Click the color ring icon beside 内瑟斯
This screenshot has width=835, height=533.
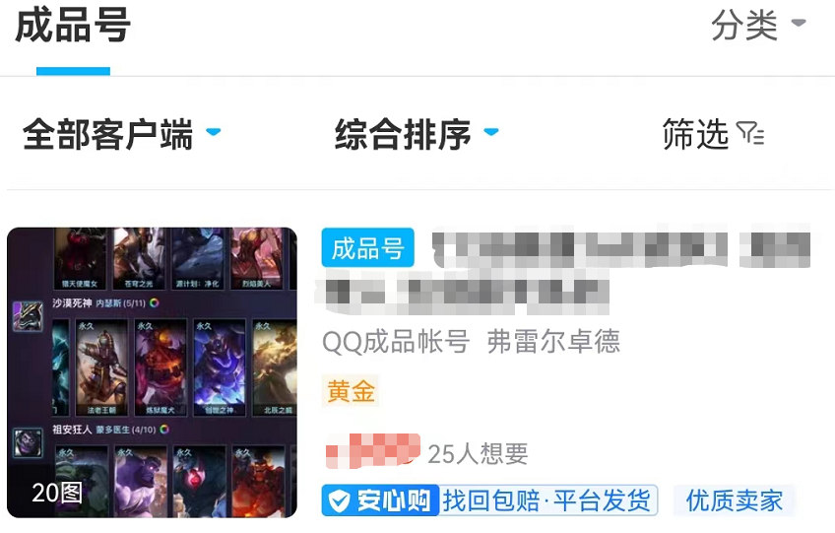click(x=155, y=302)
